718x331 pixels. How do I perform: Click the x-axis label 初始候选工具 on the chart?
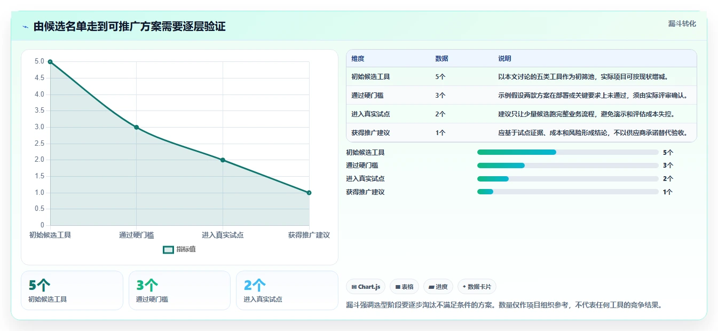pos(50,235)
